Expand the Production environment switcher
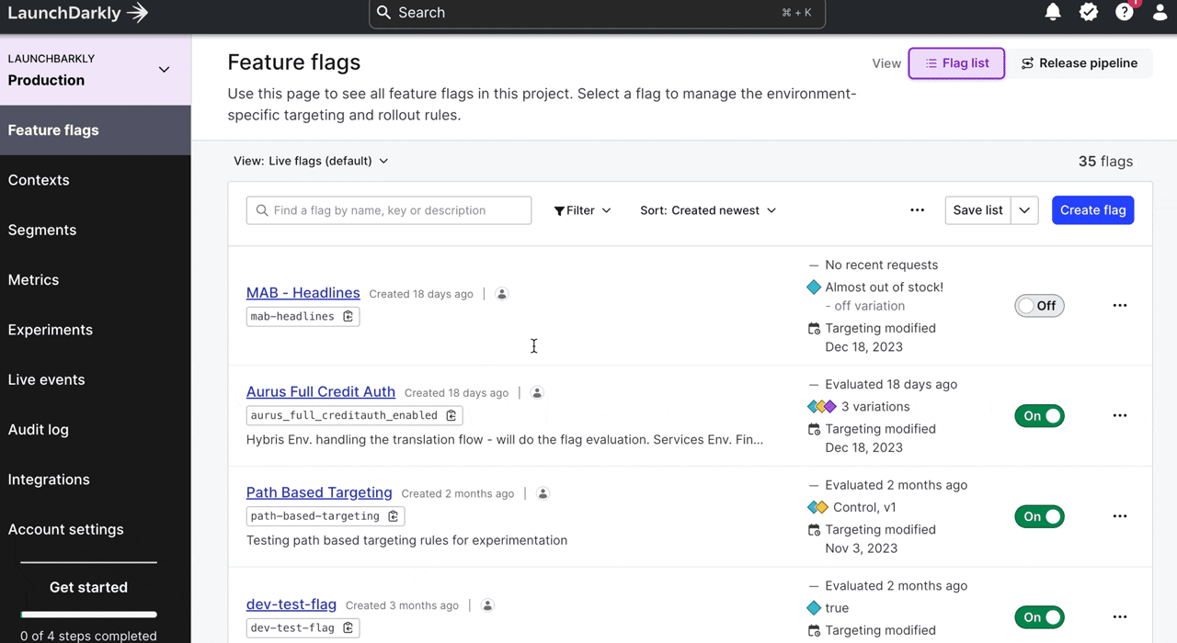1177x643 pixels. pos(164,70)
